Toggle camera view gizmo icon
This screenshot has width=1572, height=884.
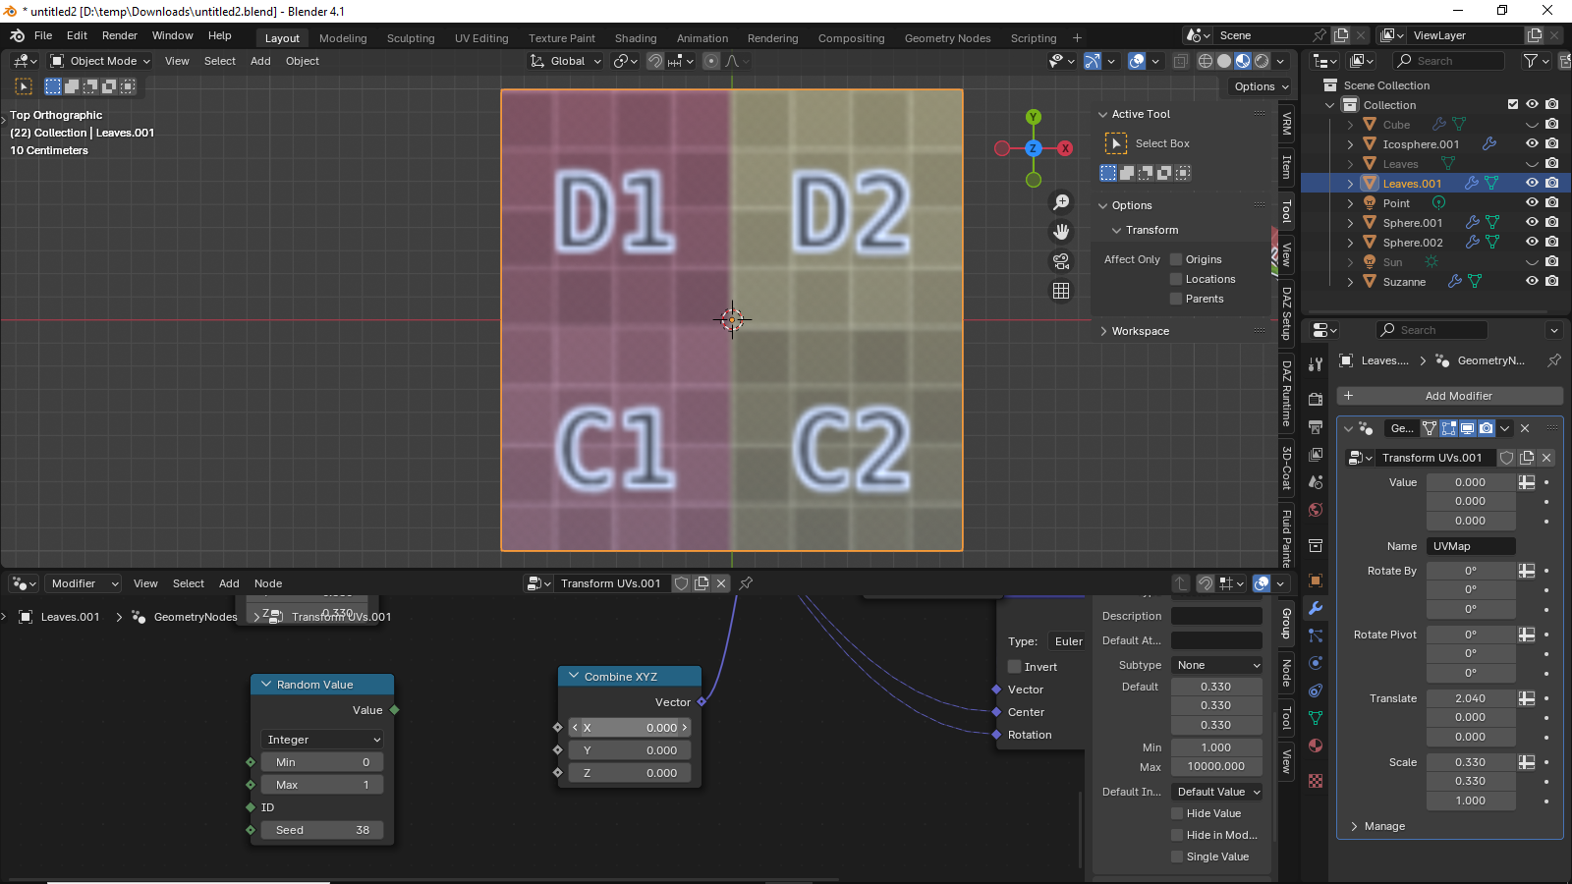1061,261
